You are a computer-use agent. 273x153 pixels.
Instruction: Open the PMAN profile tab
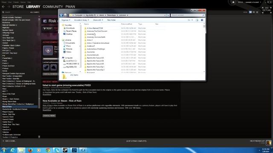click(x=70, y=7)
